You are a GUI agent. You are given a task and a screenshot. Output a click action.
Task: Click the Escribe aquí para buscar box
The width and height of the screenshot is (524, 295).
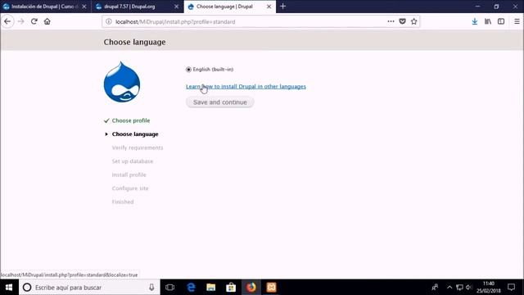point(89,288)
